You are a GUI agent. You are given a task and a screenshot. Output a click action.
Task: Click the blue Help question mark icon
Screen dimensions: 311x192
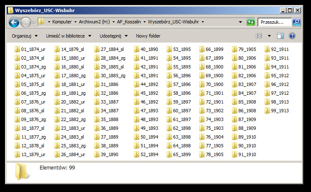click(292, 36)
